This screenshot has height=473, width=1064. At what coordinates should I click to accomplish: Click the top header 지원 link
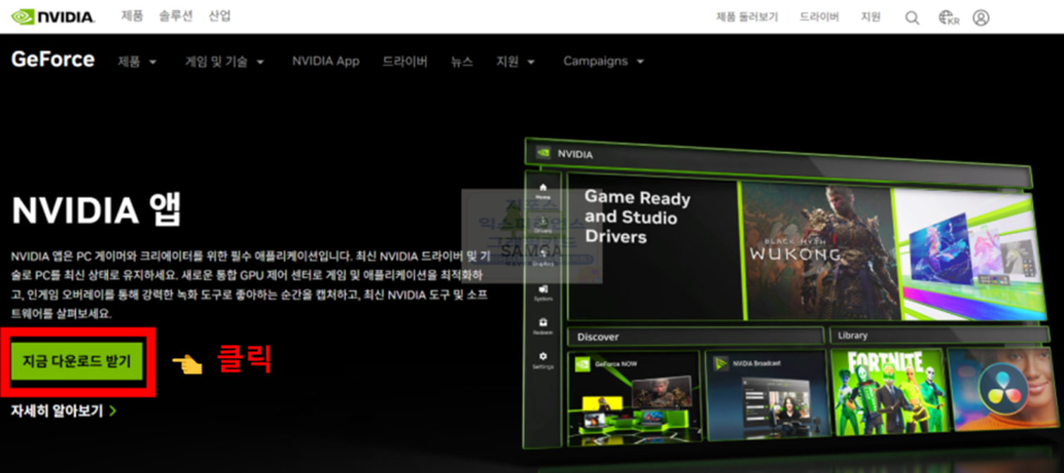click(870, 17)
